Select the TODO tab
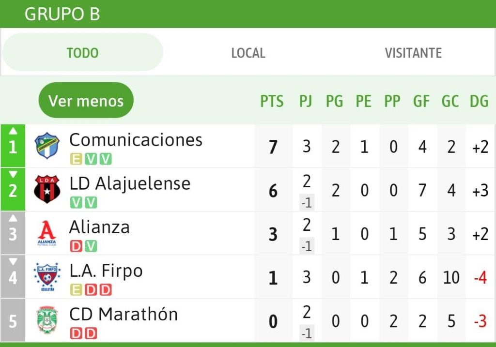The width and height of the screenshot is (496, 347). [x=82, y=52]
